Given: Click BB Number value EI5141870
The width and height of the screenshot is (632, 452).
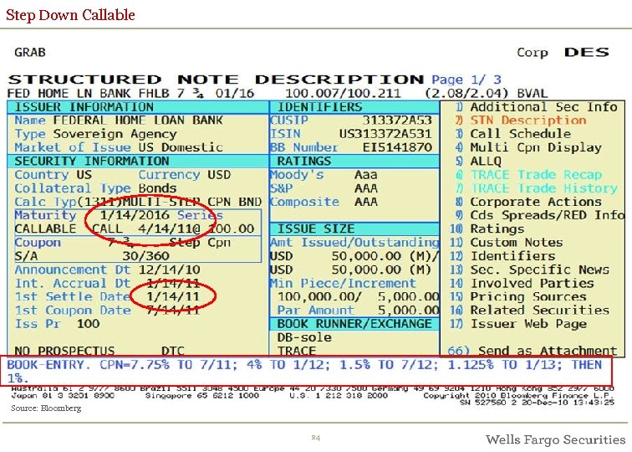Looking at the screenshot, I should 397,147.
